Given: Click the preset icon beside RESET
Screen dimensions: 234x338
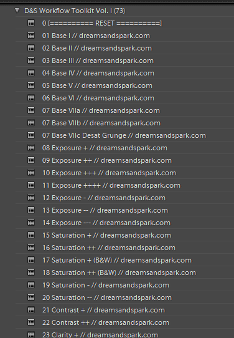Looking at the screenshot, I should 31,23.
